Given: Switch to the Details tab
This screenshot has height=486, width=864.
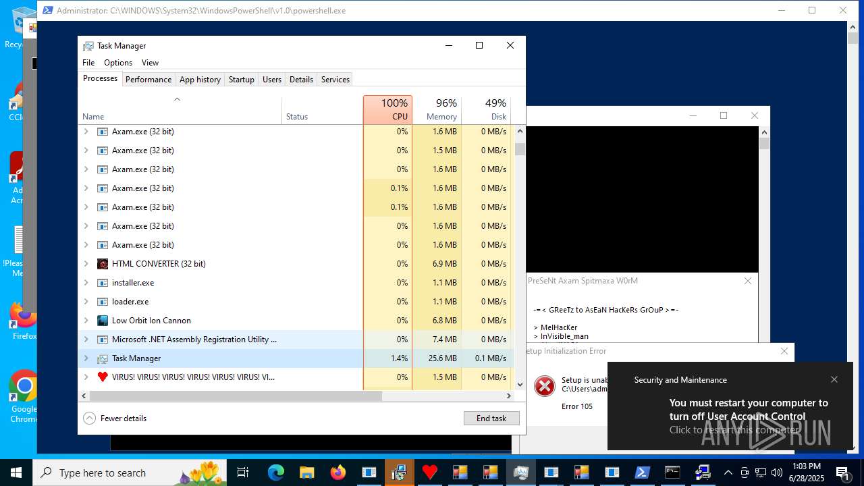Looking at the screenshot, I should [x=301, y=80].
